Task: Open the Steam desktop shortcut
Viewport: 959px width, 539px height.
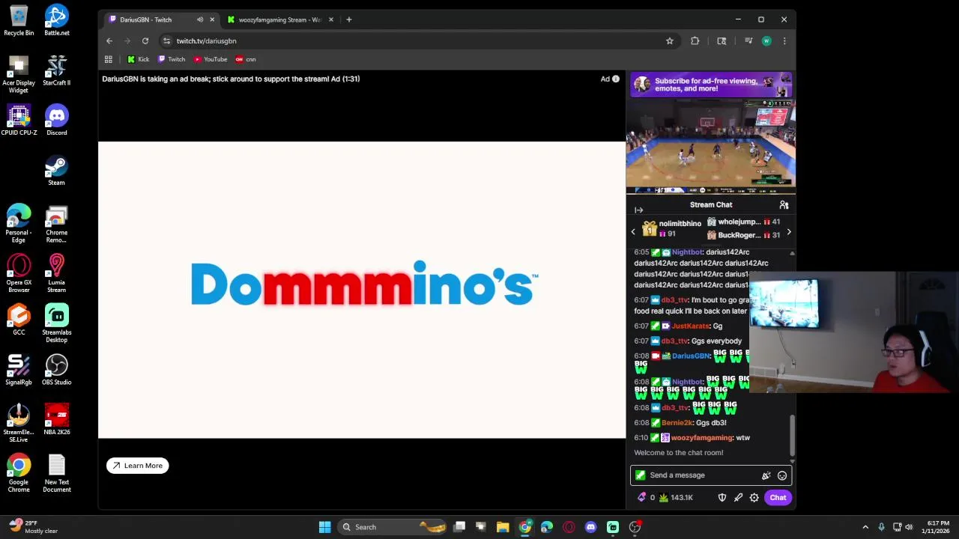Action: (57, 171)
